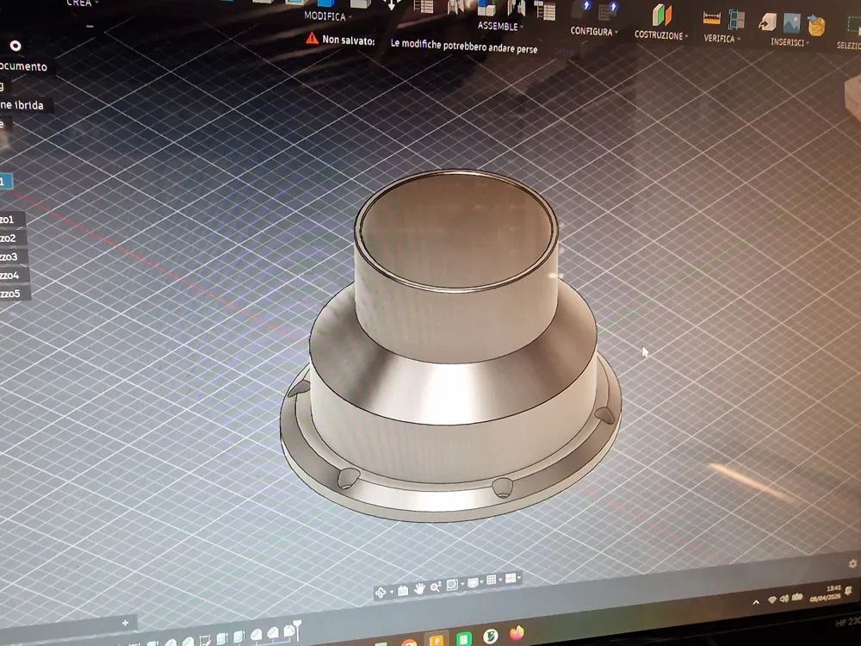Open the Viewports layout icon

pyautogui.click(x=510, y=578)
